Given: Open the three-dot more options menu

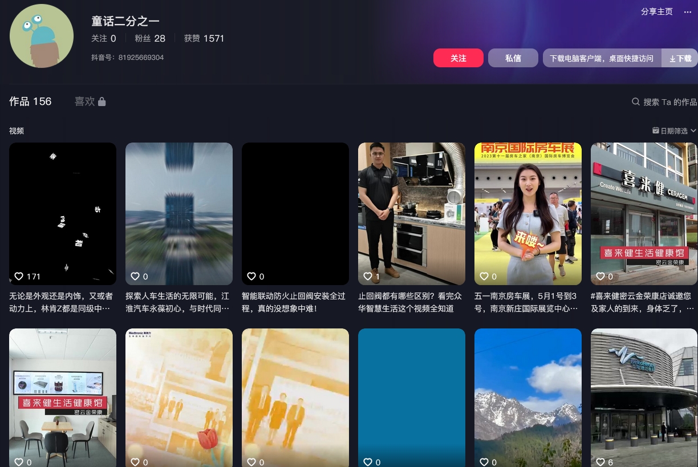Looking at the screenshot, I should (x=688, y=11).
